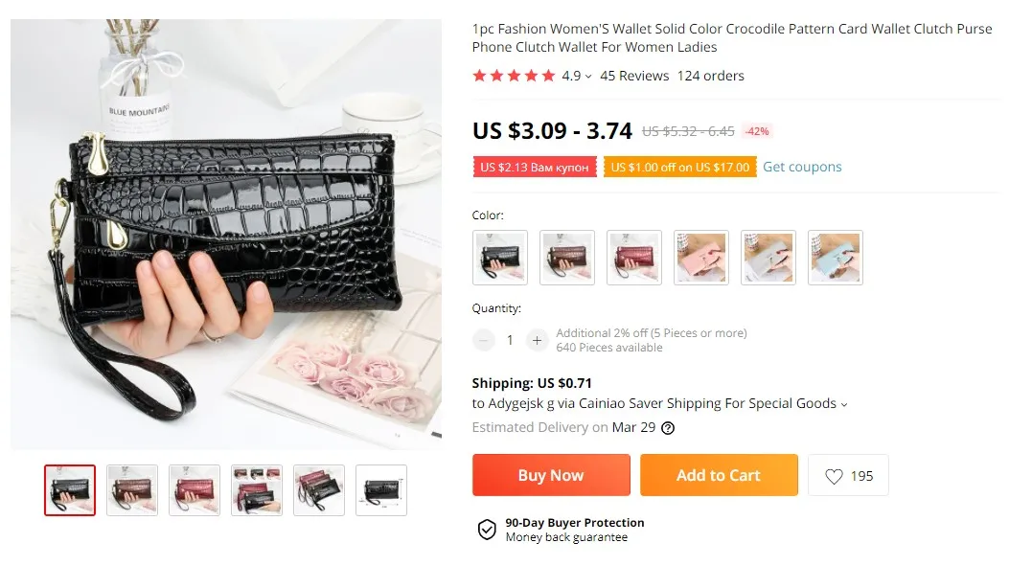This screenshot has height=566, width=1009.
Task: Pick the light blue wallet color
Action: point(836,258)
